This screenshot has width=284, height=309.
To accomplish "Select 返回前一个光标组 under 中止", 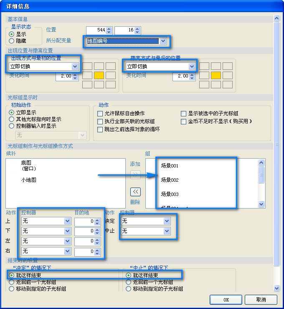I will pyautogui.click(x=128, y=282).
